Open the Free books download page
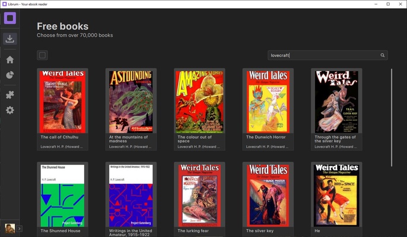The width and height of the screenshot is (407, 237). pyautogui.click(x=9, y=39)
